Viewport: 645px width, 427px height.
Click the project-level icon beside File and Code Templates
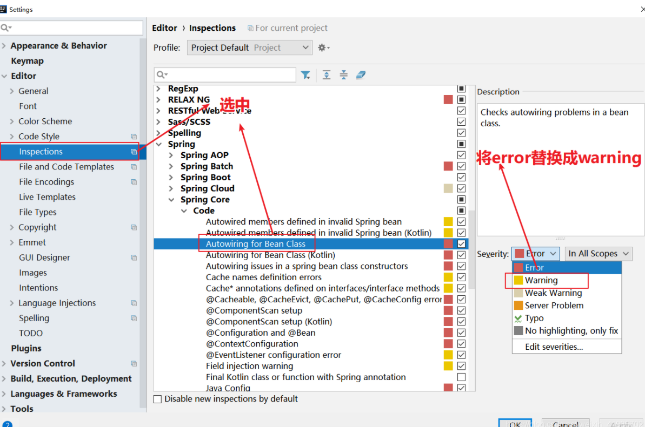coord(134,167)
